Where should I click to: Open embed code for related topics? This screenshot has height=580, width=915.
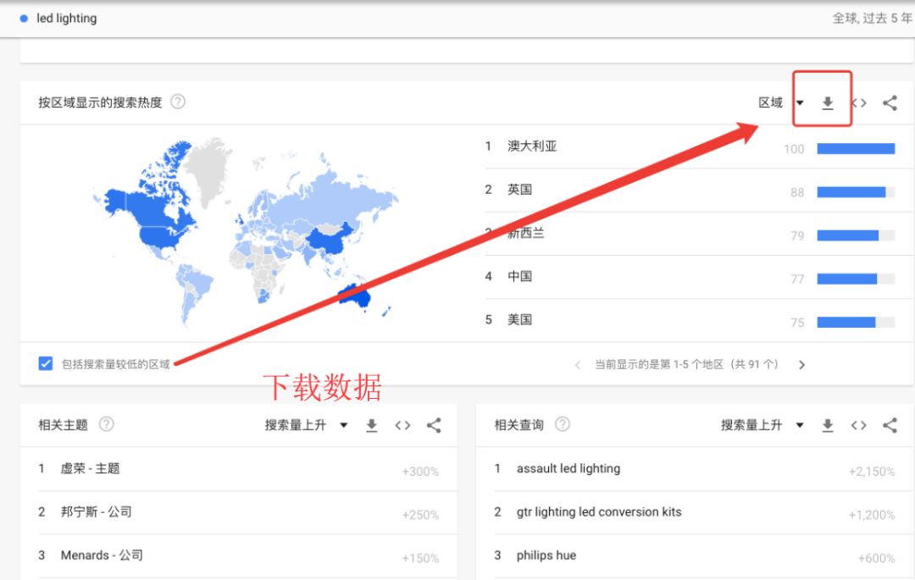click(x=402, y=426)
